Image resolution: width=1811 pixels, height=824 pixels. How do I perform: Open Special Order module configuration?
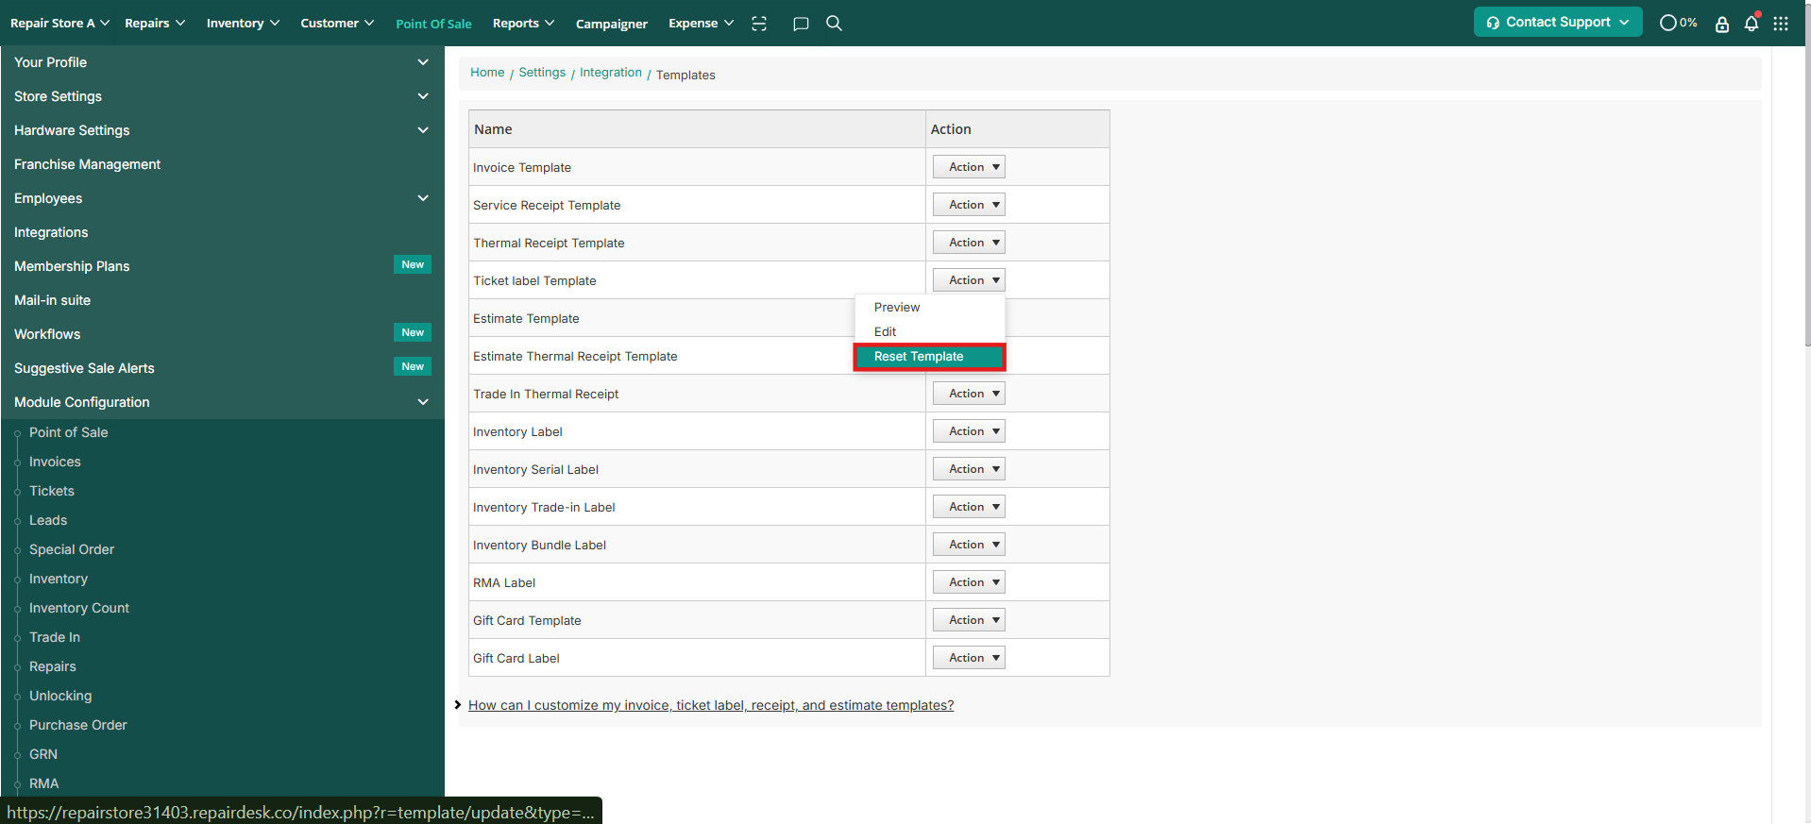72,549
